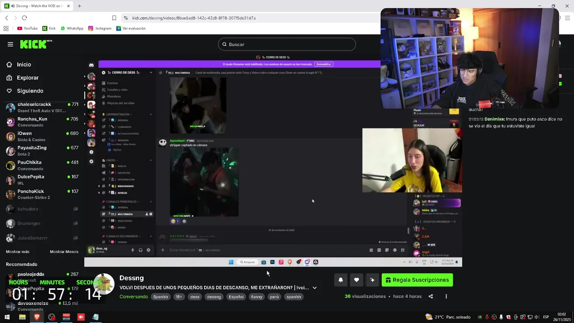Viewport: 574px width, 323px height.
Task: Open the stripper captado video thumbnail
Action: pyautogui.click(x=204, y=182)
